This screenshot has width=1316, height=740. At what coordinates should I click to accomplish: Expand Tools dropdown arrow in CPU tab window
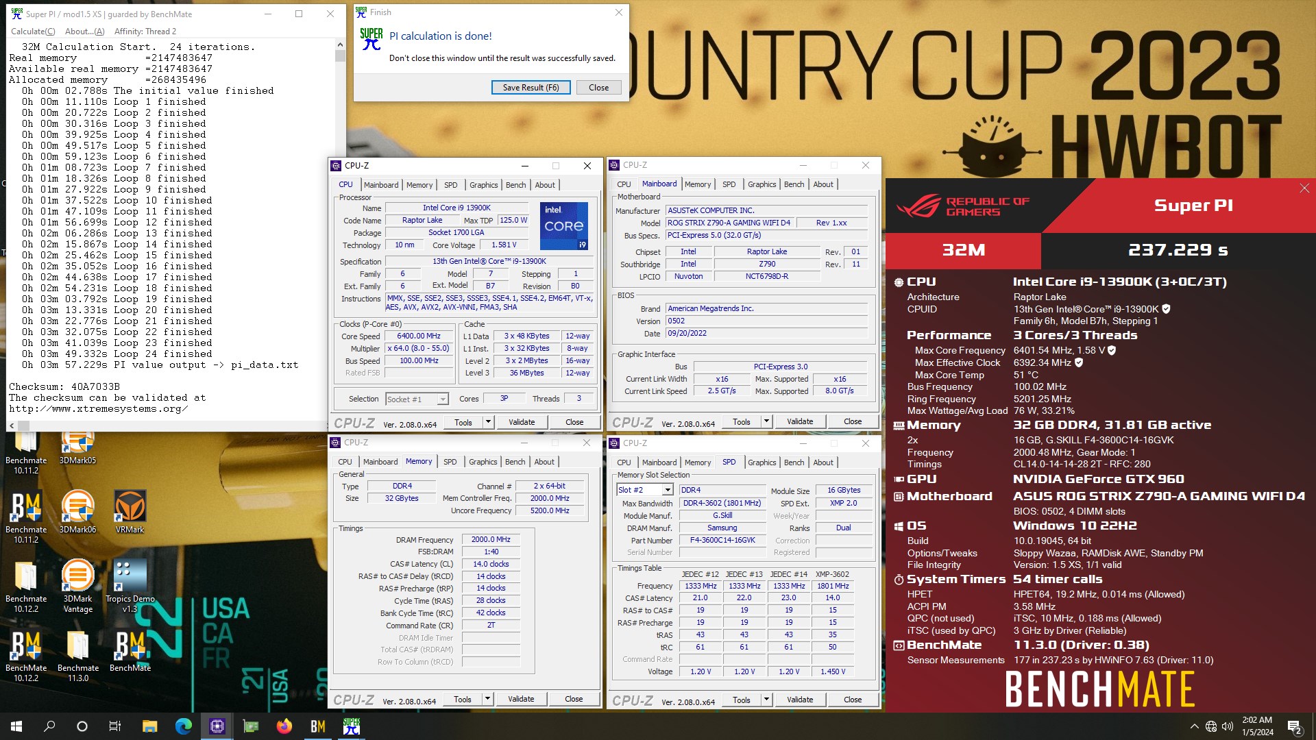tap(488, 422)
